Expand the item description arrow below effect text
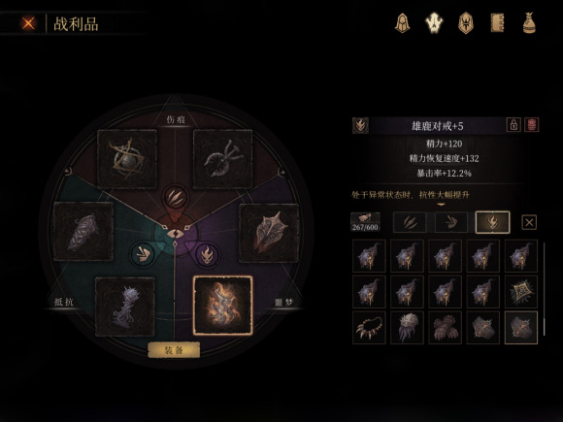This screenshot has height=422, width=563. pyautogui.click(x=442, y=205)
